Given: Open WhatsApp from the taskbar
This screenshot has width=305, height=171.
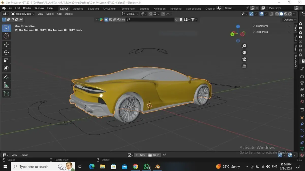Looking at the screenshot, I should coord(147,166).
